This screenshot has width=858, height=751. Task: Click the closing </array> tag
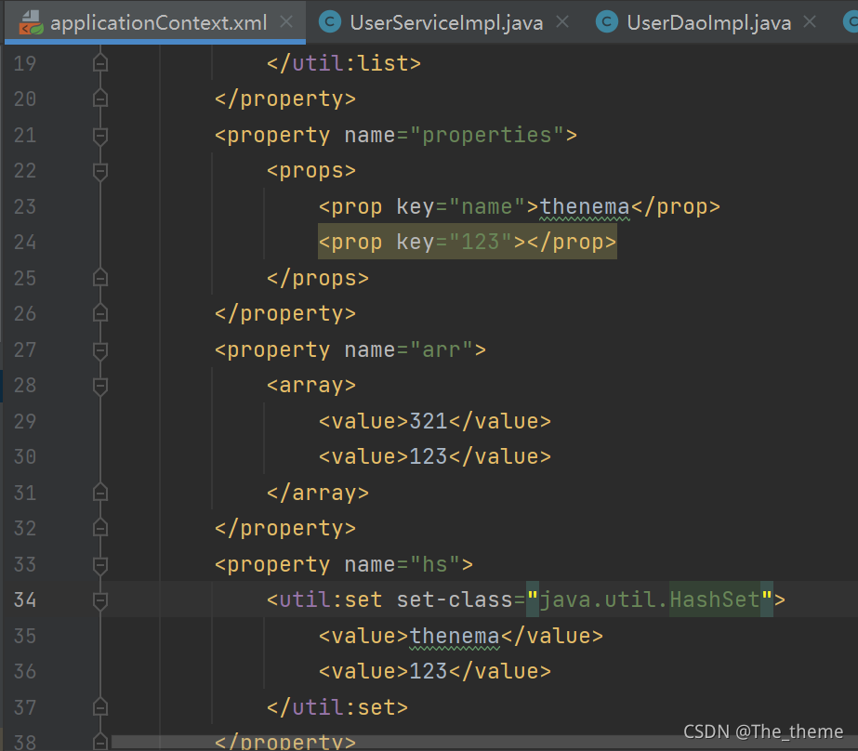coord(317,493)
